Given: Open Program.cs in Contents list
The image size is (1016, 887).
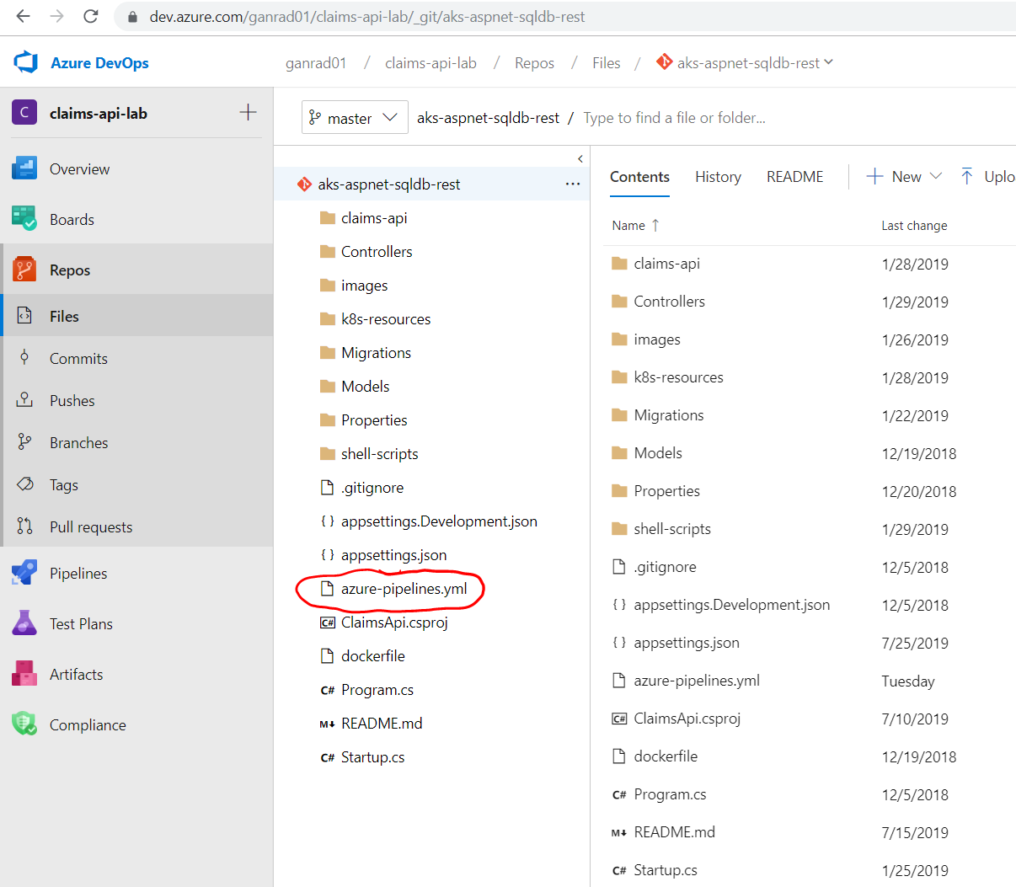Looking at the screenshot, I should coord(670,794).
